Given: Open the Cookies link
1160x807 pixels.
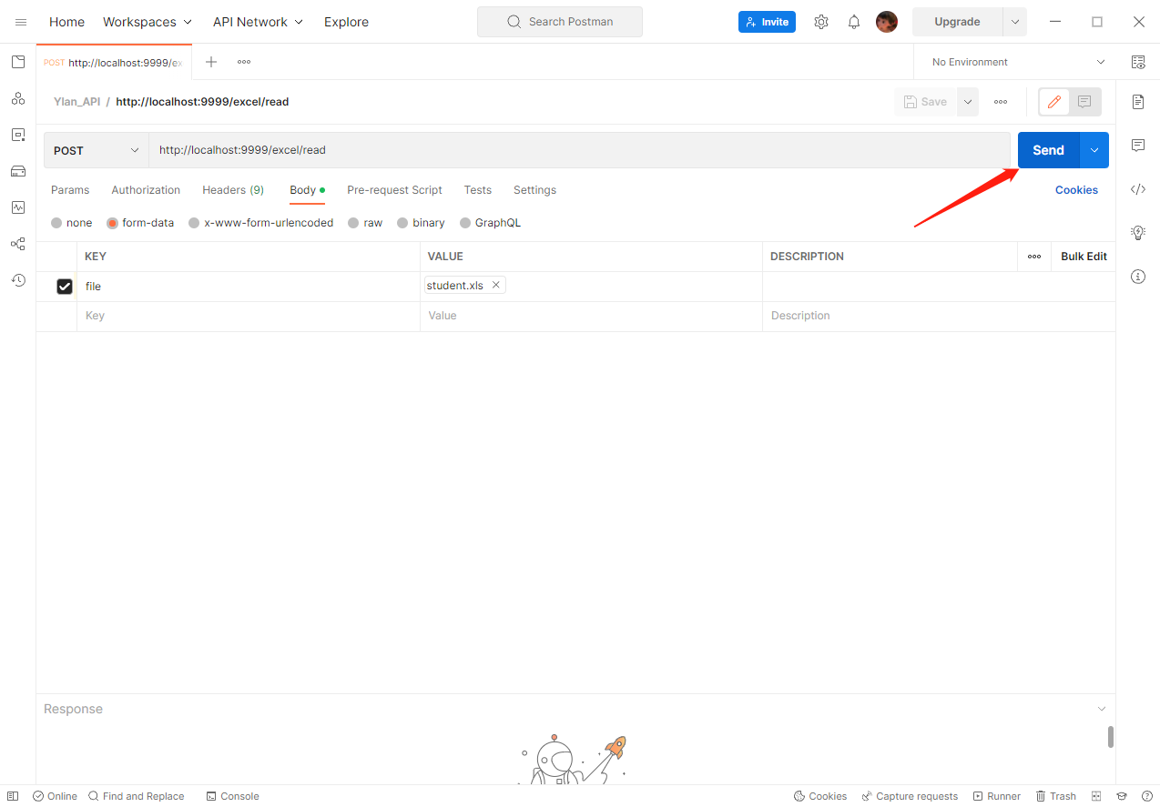Looking at the screenshot, I should pyautogui.click(x=1076, y=190).
